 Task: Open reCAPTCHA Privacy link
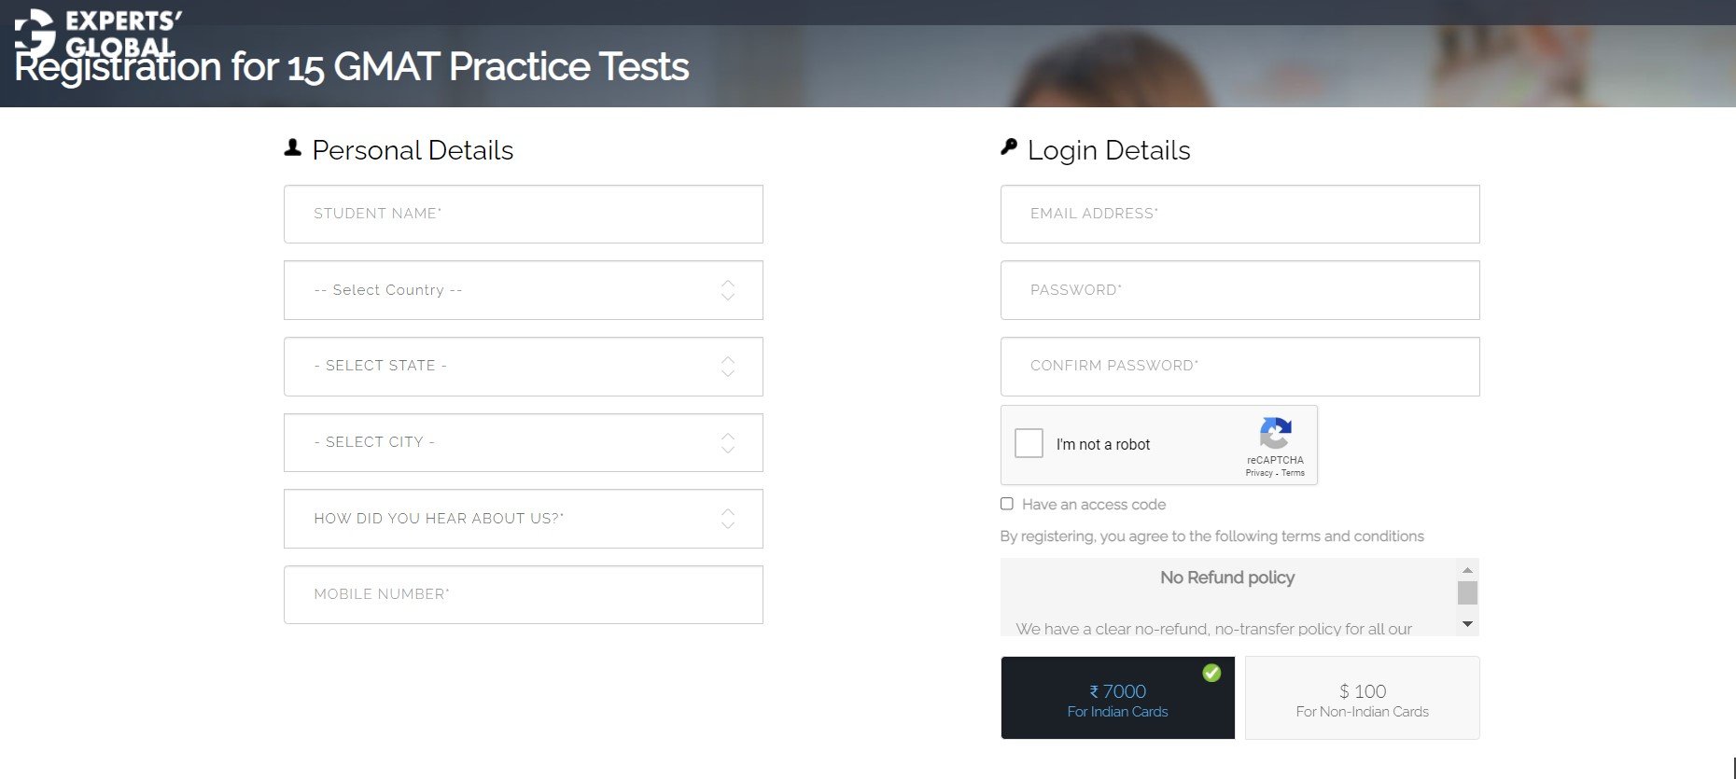[1260, 473]
